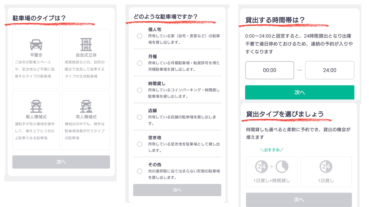Choose the 月極 radio option
Image resolution: width=369 pixels, height=207 pixels.
pos(140,63)
